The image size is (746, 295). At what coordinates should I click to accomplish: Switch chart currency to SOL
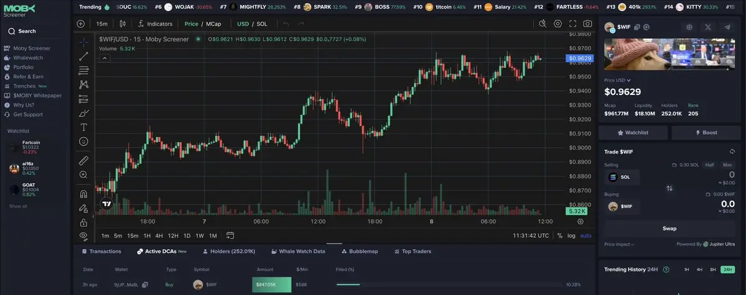pos(262,24)
